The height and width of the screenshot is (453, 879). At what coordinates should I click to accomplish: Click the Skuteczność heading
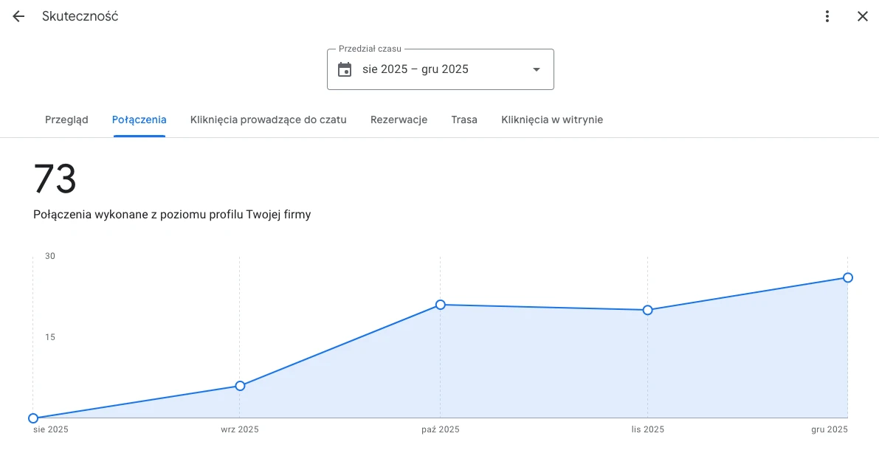(79, 16)
